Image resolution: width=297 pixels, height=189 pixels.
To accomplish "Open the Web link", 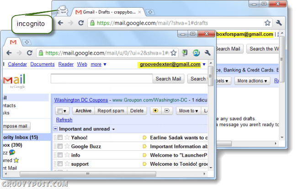I will pyautogui.click(x=82, y=64).
